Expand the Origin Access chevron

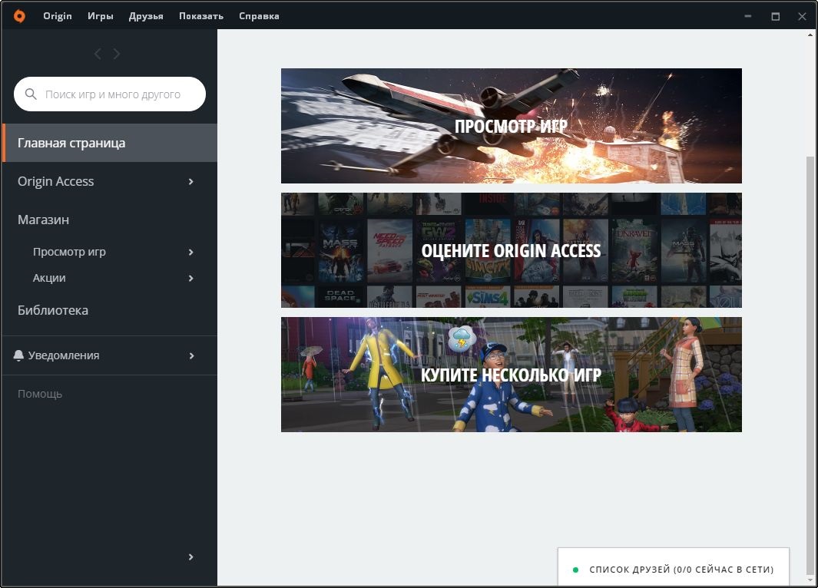coord(191,181)
